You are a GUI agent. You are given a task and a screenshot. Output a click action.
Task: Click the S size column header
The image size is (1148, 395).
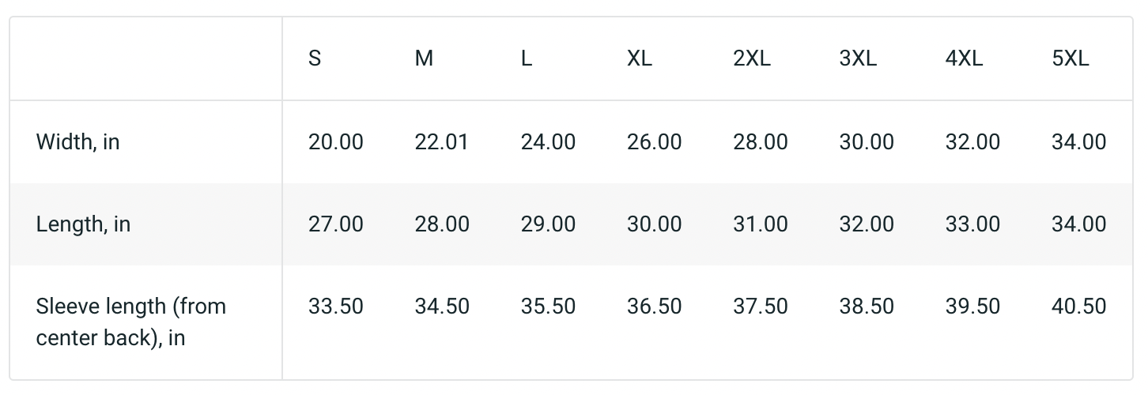315,58
